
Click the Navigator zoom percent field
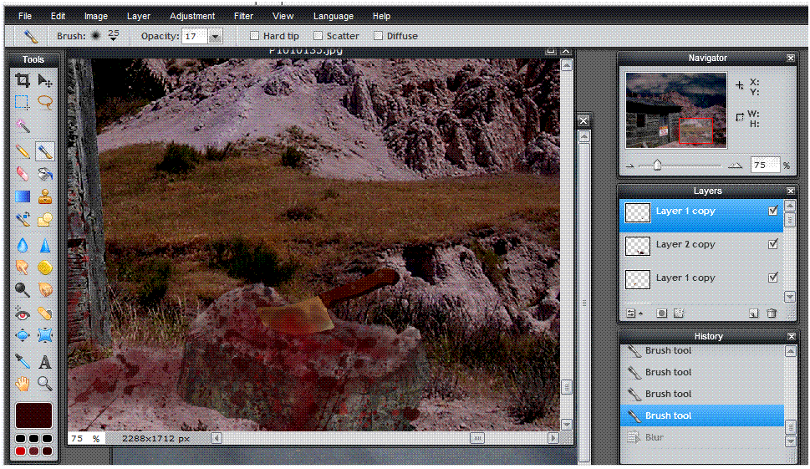pyautogui.click(x=763, y=166)
